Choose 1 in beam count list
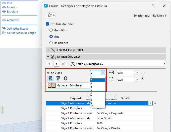171x132 pixels. pyautogui.click(x=98, y=77)
